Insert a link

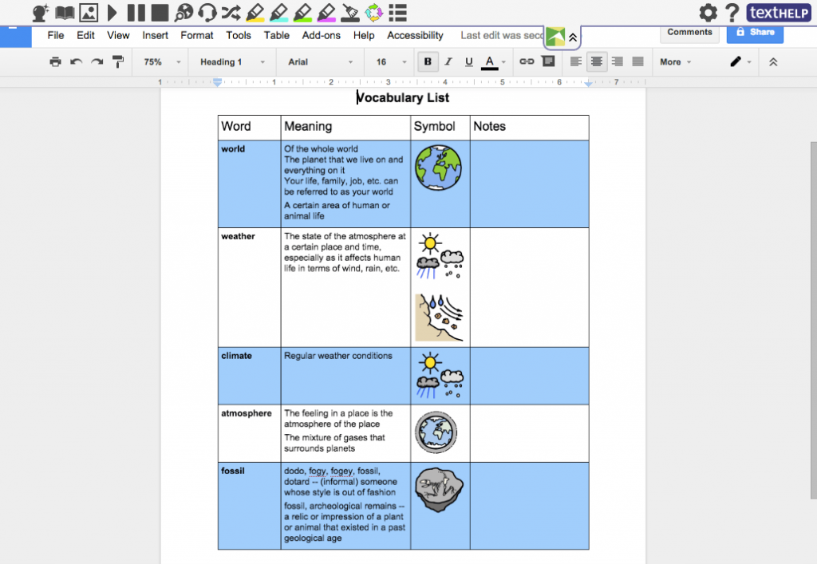point(527,61)
